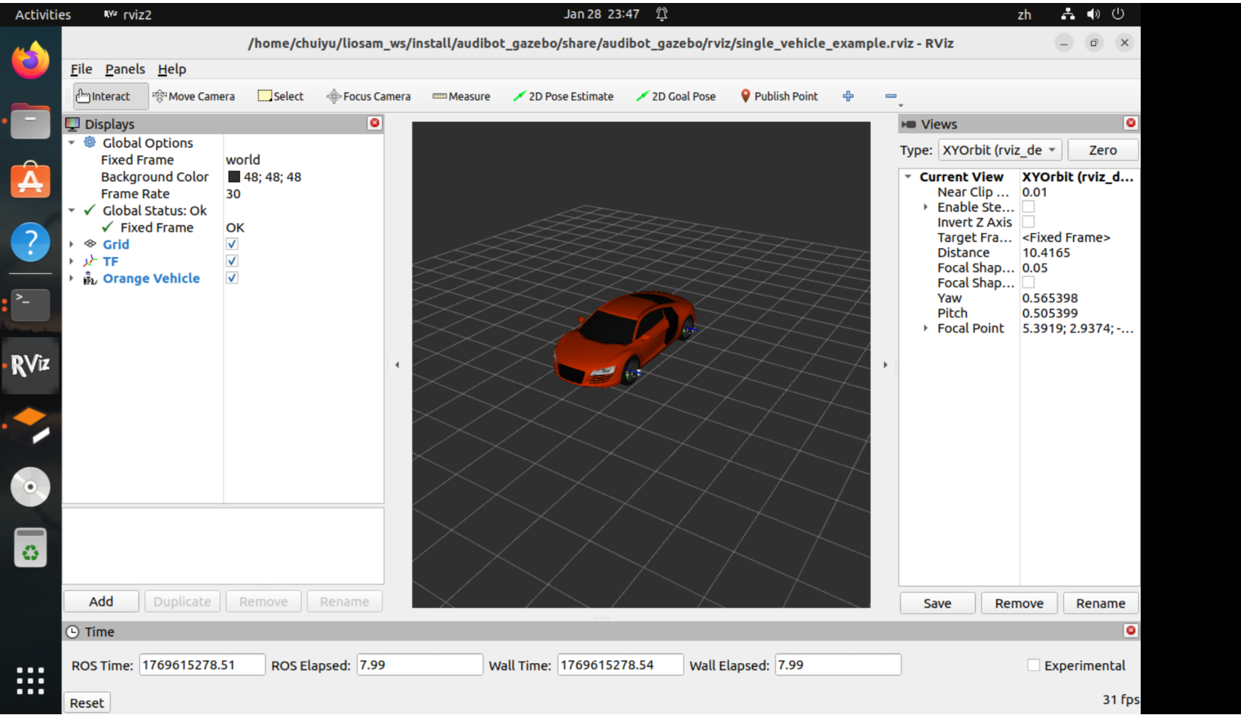Select the 2D Pose Estimate tool

point(563,97)
